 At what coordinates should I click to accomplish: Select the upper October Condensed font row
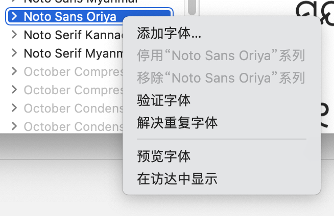tap(71, 108)
